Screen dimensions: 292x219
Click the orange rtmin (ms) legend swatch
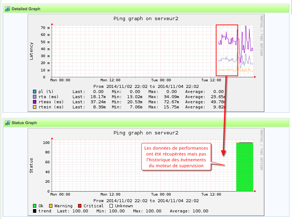click(34, 107)
